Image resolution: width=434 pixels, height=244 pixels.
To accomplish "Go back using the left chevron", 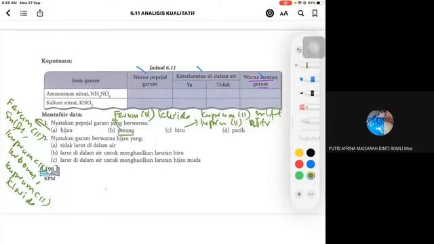I will pyautogui.click(x=8, y=13).
